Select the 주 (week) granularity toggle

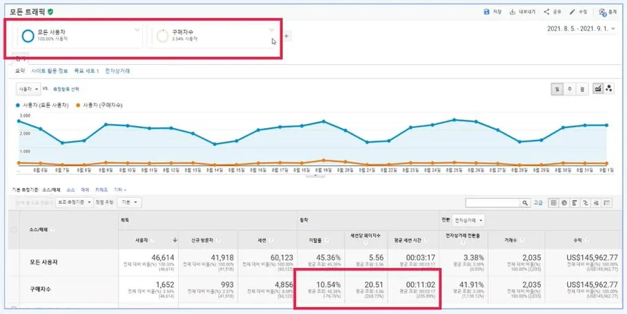pos(569,89)
